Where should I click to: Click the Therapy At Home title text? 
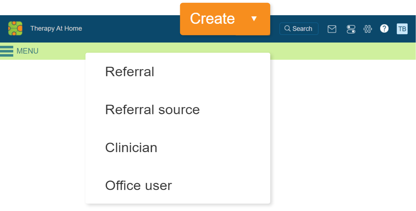tap(56, 28)
